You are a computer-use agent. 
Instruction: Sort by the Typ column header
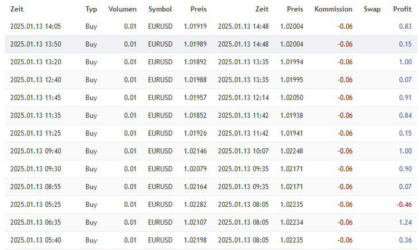[91, 10]
